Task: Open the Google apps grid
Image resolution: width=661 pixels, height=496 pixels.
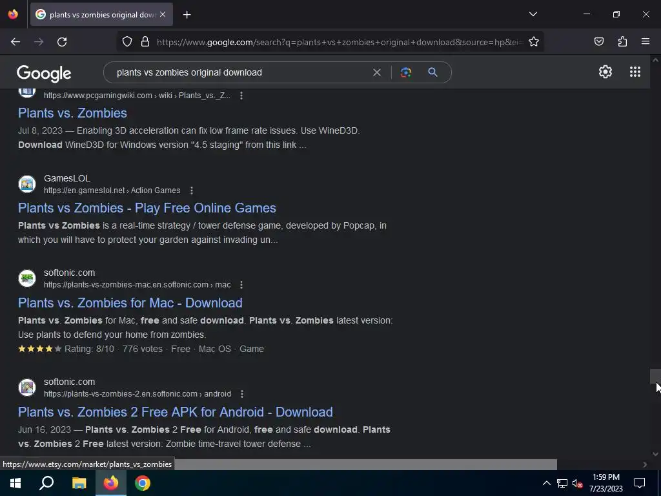Action: pos(635,72)
